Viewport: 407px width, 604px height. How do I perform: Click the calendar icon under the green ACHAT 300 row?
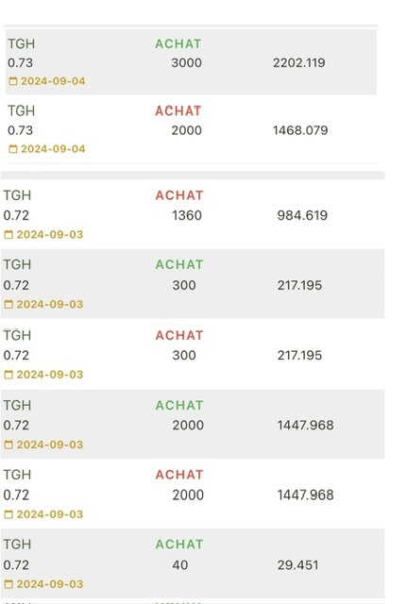coord(8,304)
